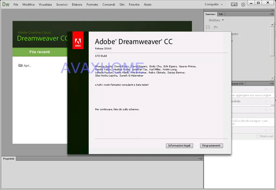The image size is (276, 190).
Task: Click the Dw application logo
Action: click(x=6, y=4)
